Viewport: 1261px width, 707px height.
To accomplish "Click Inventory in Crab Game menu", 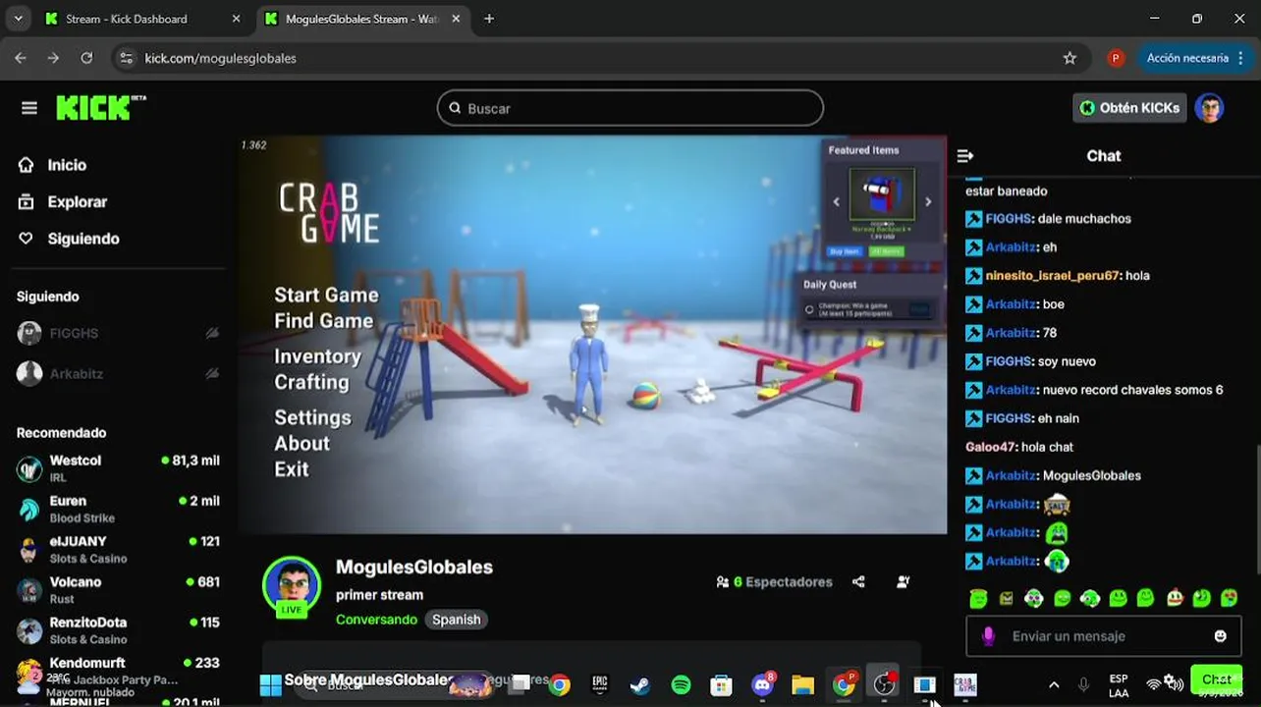I will click(317, 356).
